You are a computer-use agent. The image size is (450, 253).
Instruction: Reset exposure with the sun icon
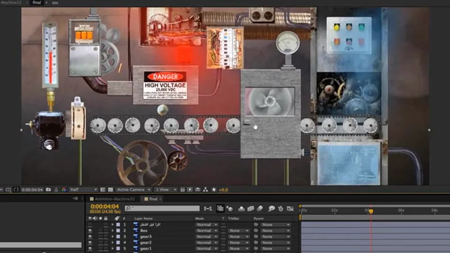pyautogui.click(x=214, y=190)
